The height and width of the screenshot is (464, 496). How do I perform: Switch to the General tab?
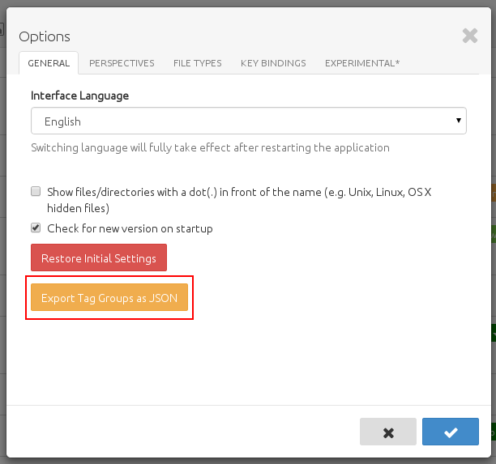[49, 63]
